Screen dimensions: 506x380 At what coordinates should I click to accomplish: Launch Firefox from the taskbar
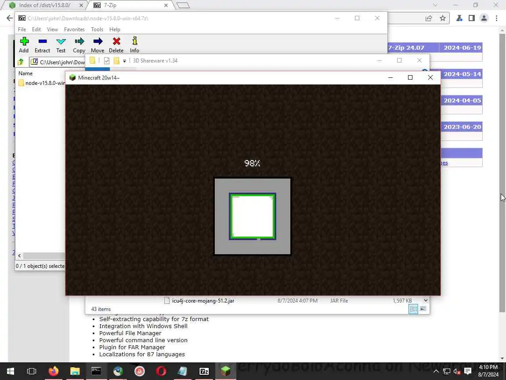(x=54, y=371)
